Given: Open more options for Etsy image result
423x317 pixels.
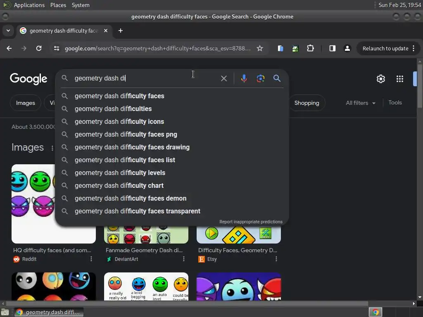Looking at the screenshot, I should [276, 259].
